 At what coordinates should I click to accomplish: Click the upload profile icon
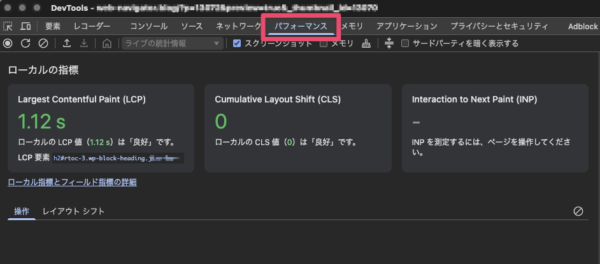click(x=67, y=43)
